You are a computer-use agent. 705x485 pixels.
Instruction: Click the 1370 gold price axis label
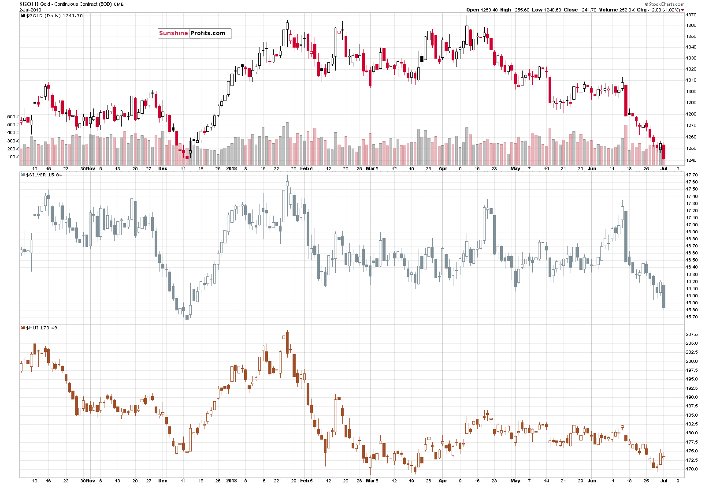point(691,15)
